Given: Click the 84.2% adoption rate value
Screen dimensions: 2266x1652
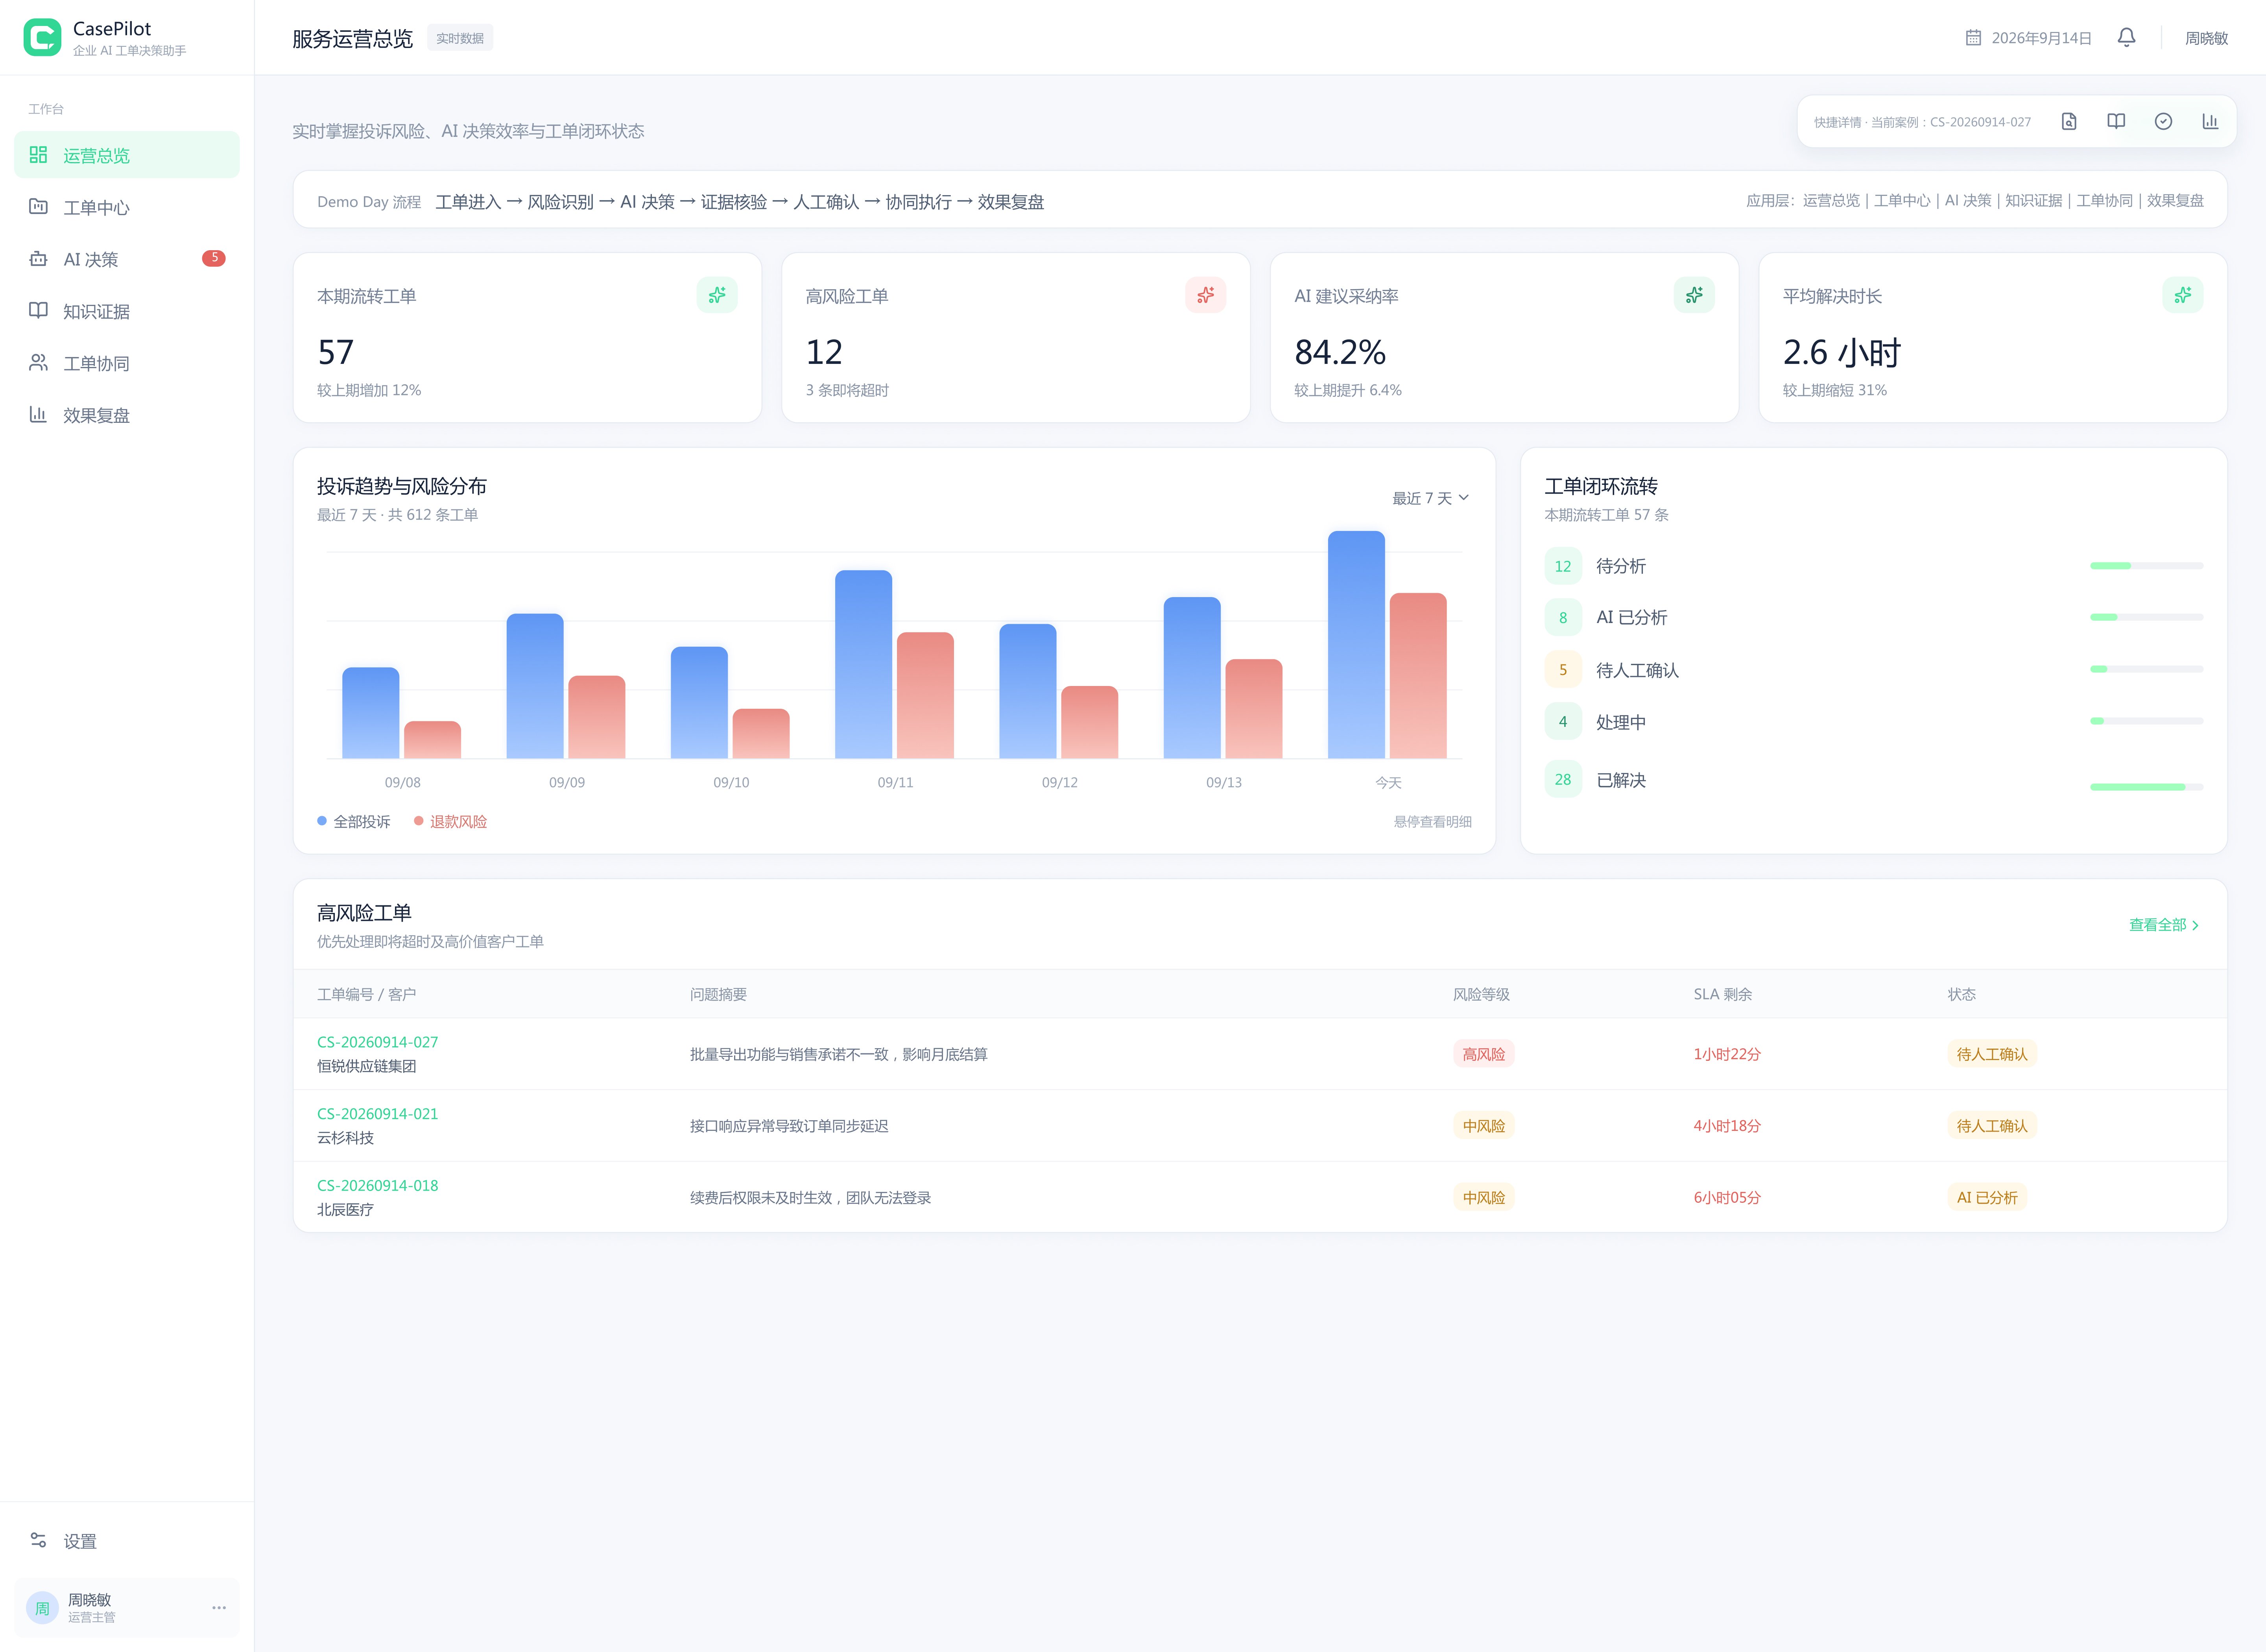Looking at the screenshot, I should (1339, 352).
